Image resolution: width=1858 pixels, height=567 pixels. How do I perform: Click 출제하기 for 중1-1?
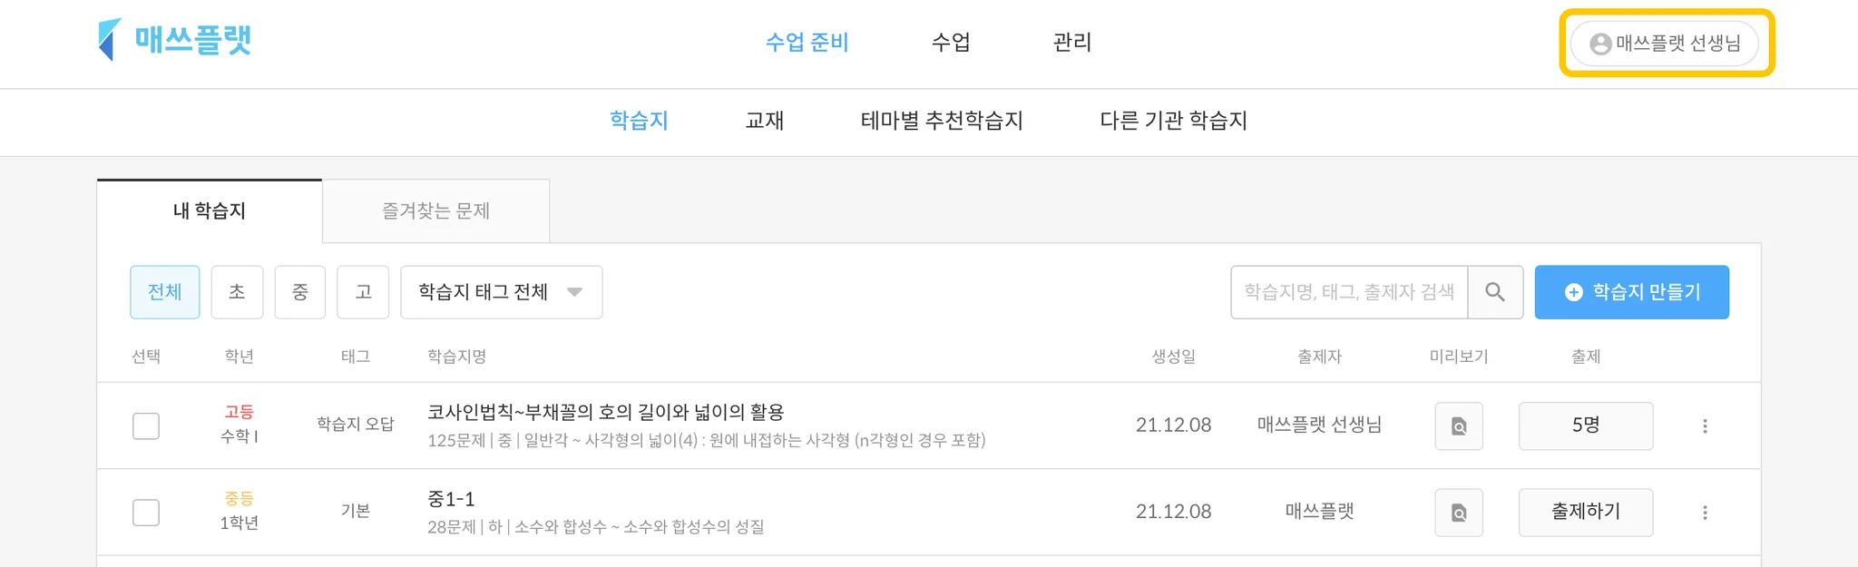1585,512
